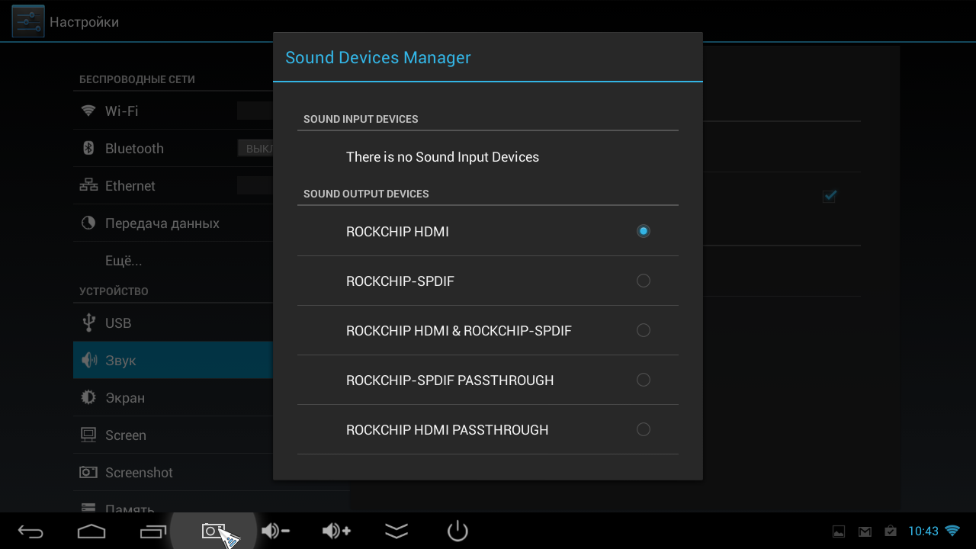Open the image notification in status tray
The width and height of the screenshot is (976, 549).
click(839, 531)
